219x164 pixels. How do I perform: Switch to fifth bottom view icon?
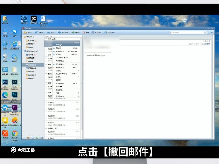[x=42, y=138]
